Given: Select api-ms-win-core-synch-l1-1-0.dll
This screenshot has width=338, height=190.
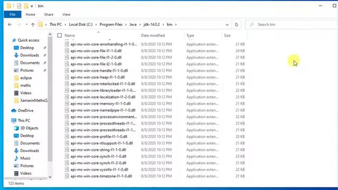Looking at the screenshot, I should pos(98,156).
